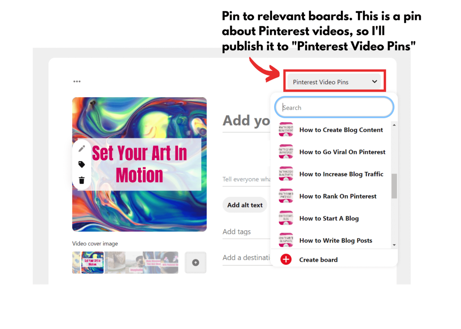Click Create board text
Image resolution: width=461 pixels, height=329 pixels.
coord(318,260)
